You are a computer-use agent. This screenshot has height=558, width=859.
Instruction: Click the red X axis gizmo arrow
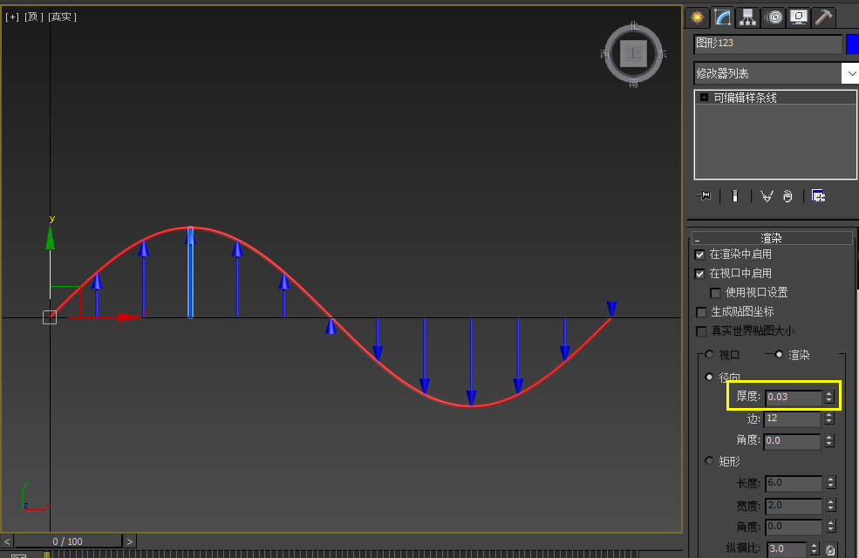129,317
